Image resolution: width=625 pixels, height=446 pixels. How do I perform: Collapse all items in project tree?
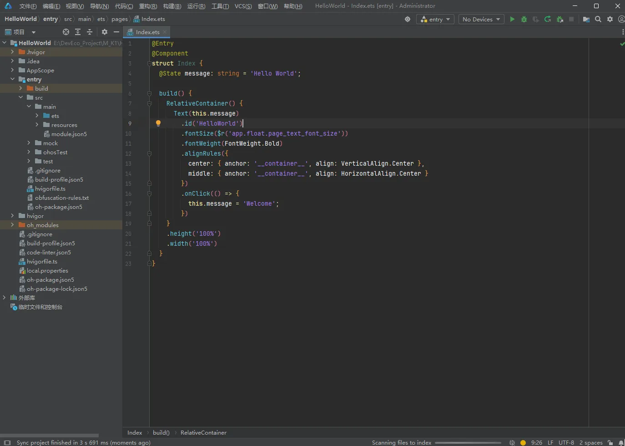(90, 32)
